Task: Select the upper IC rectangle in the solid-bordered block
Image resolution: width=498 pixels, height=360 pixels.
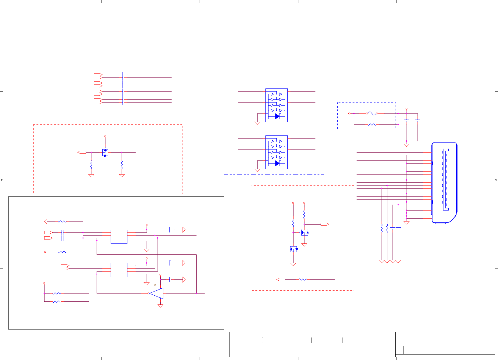Action: [x=119, y=237]
